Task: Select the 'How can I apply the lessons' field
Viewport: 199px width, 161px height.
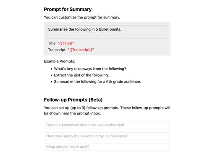Action: tap(107, 136)
